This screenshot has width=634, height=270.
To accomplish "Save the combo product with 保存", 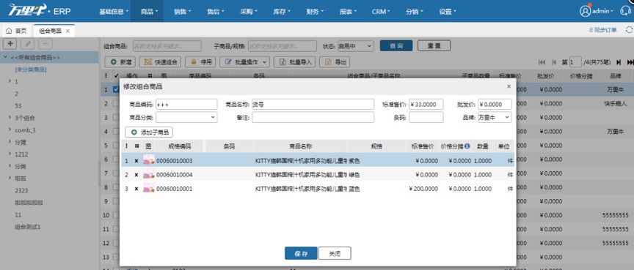I will click(x=302, y=253).
